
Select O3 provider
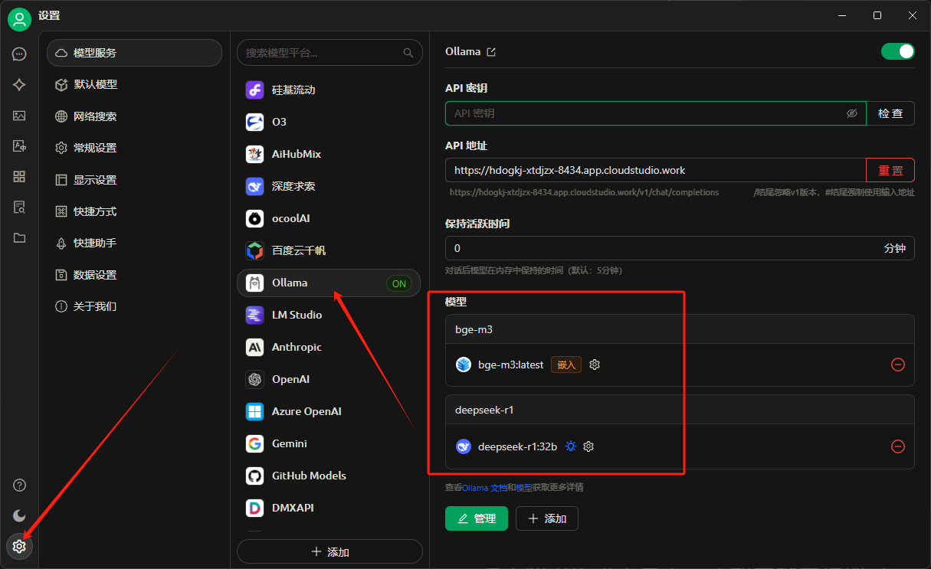point(329,122)
